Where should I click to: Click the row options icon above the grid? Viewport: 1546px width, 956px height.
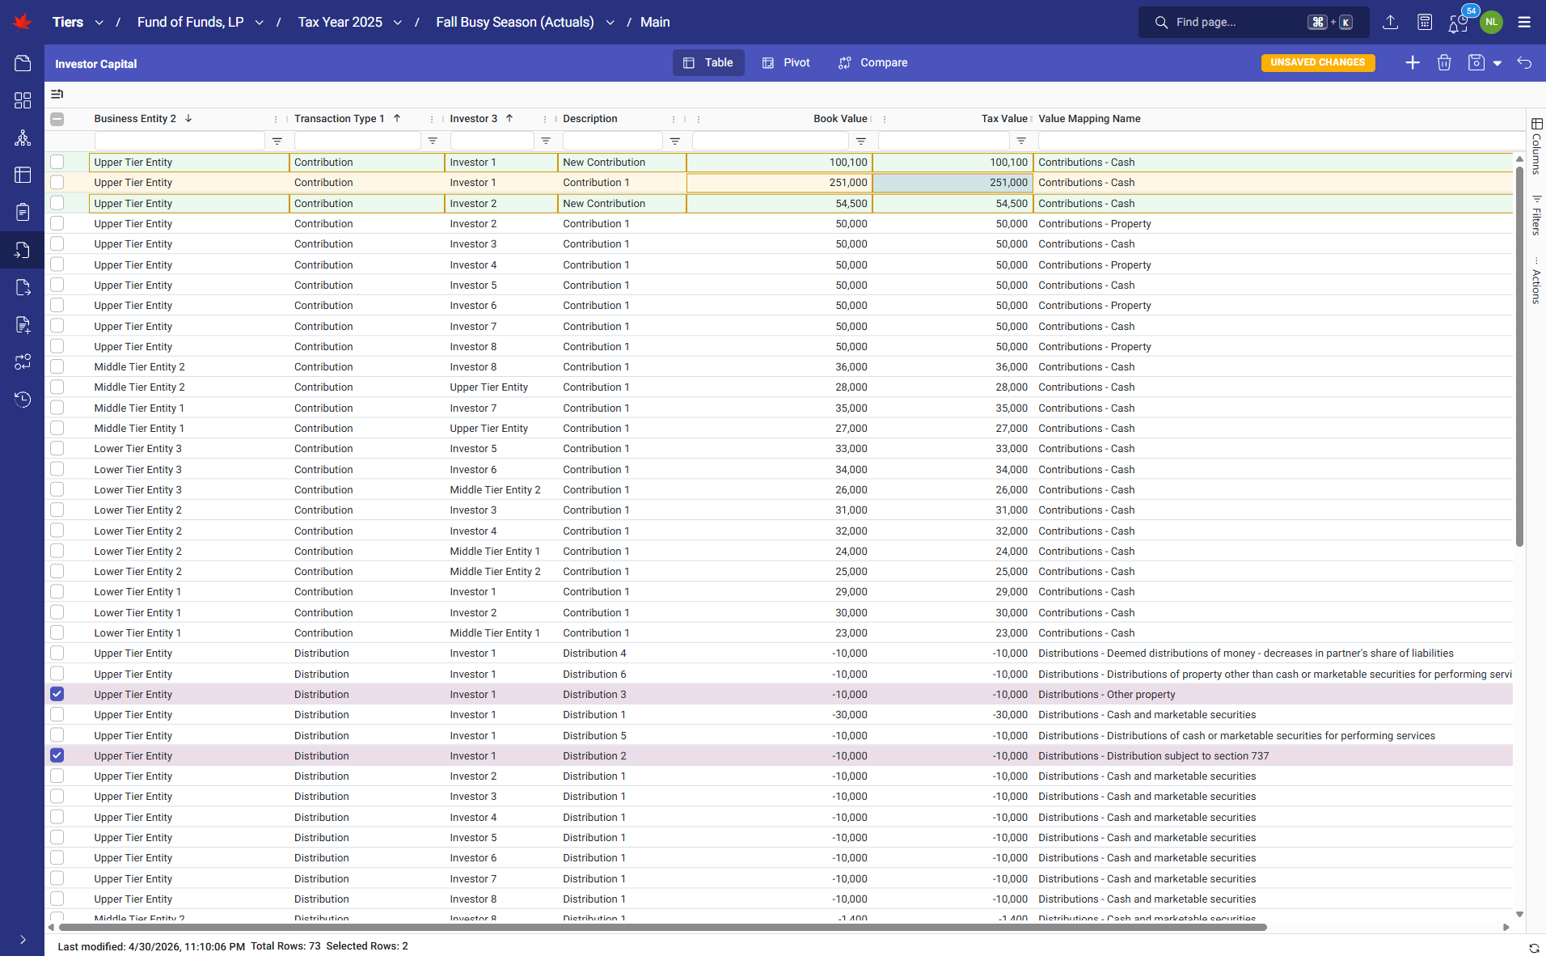(x=57, y=94)
